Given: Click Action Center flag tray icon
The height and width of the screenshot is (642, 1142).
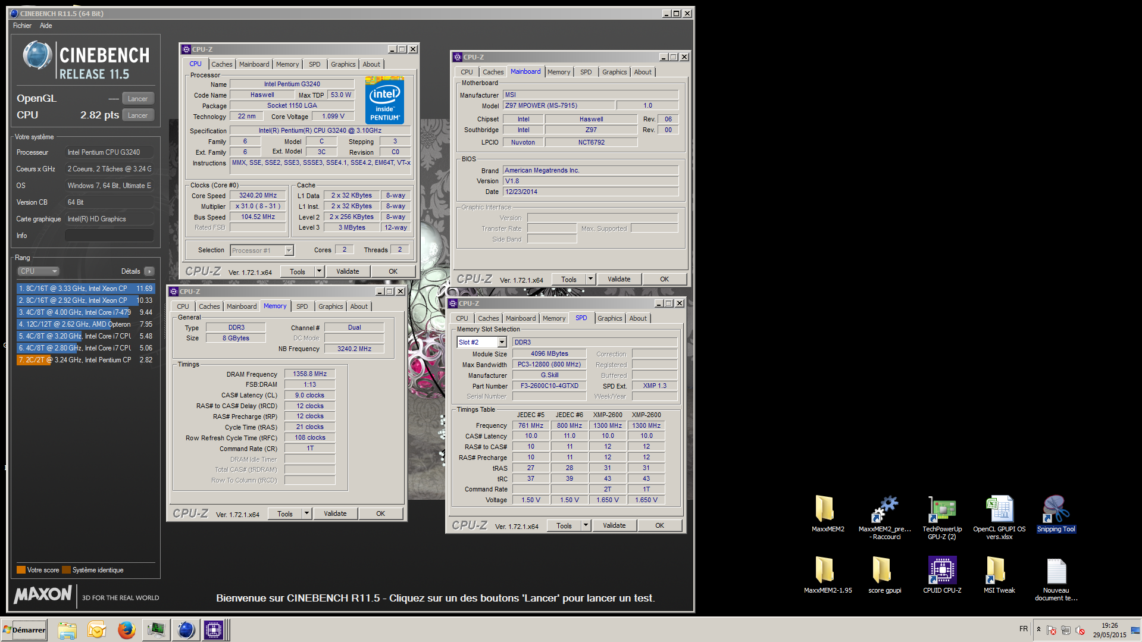Looking at the screenshot, I should pyautogui.click(x=1052, y=630).
